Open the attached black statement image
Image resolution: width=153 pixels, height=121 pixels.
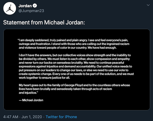76,70
